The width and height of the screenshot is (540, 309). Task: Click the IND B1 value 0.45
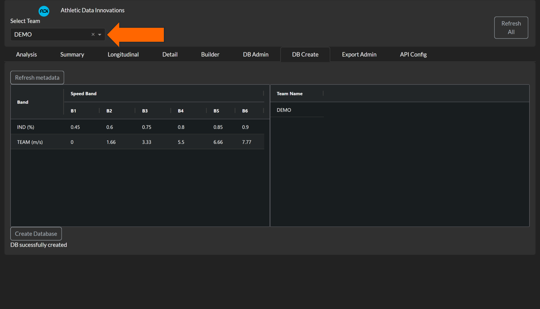(75, 127)
